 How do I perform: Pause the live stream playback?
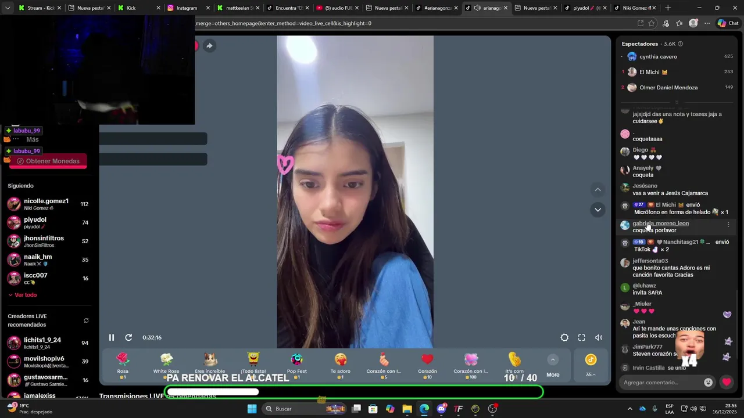[x=112, y=337]
